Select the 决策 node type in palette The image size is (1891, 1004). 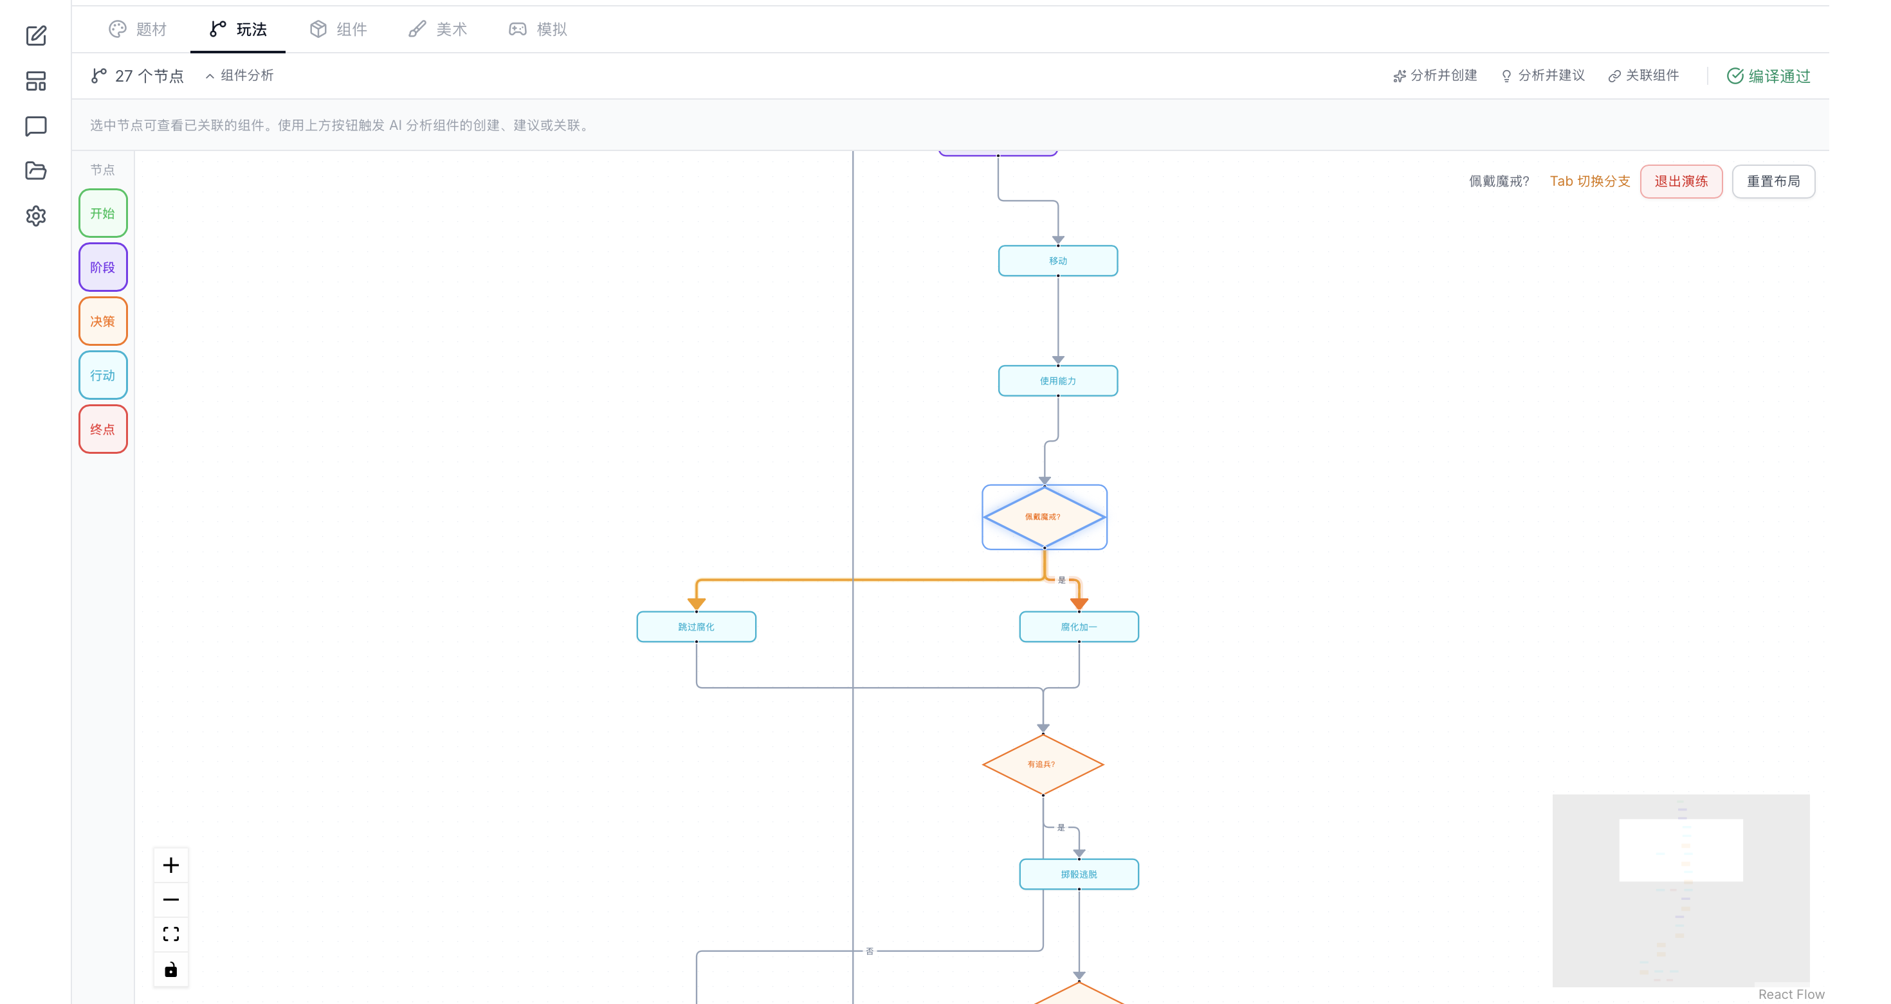click(x=103, y=321)
